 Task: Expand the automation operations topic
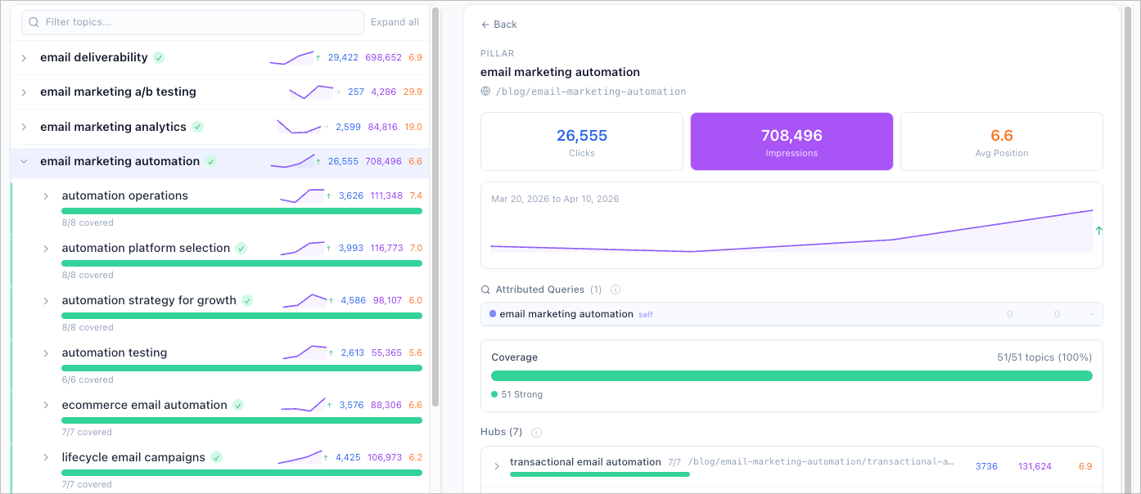click(x=47, y=195)
